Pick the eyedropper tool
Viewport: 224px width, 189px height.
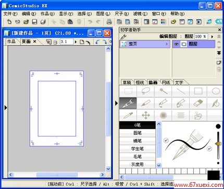128,115
